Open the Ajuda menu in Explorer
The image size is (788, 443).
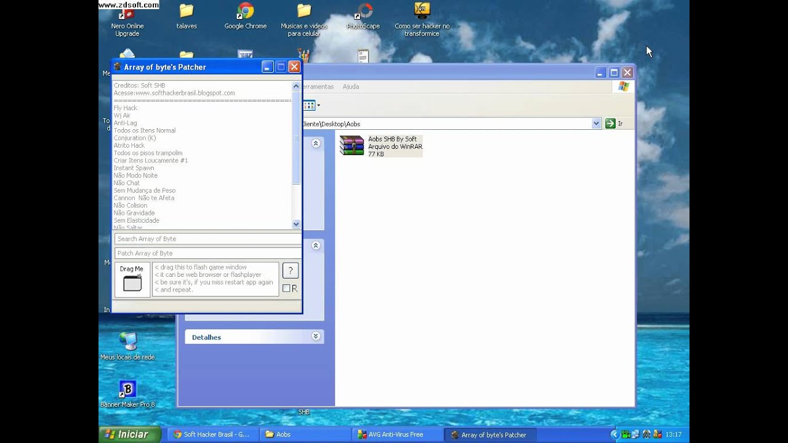351,87
